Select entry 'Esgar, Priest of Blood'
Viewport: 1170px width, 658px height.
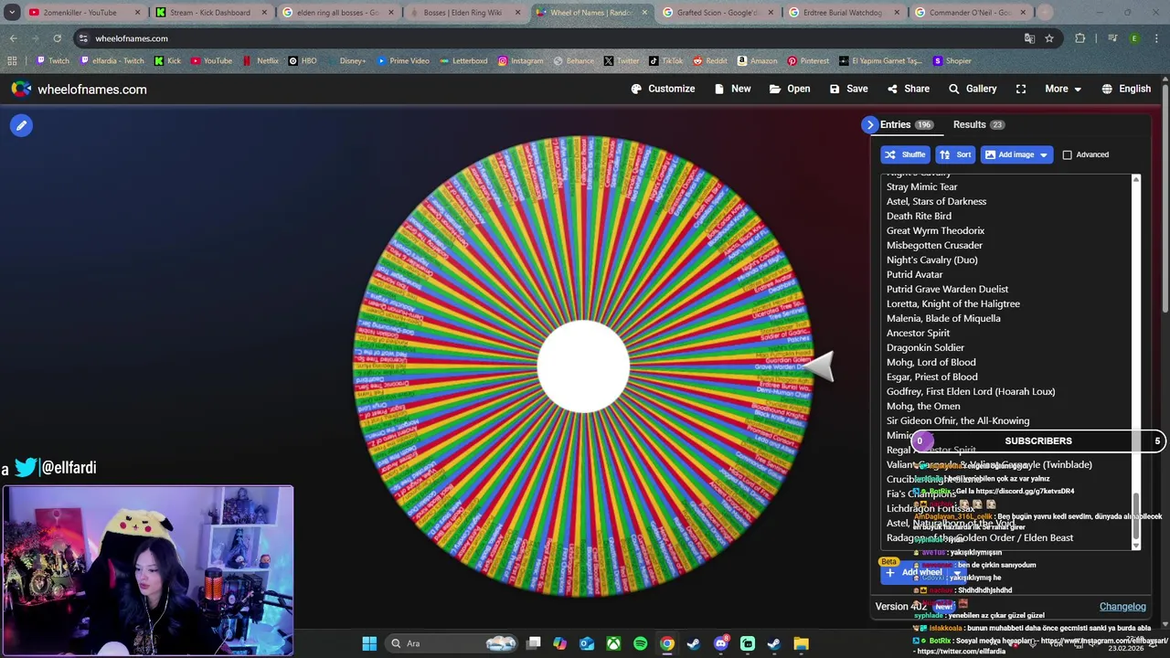click(931, 377)
